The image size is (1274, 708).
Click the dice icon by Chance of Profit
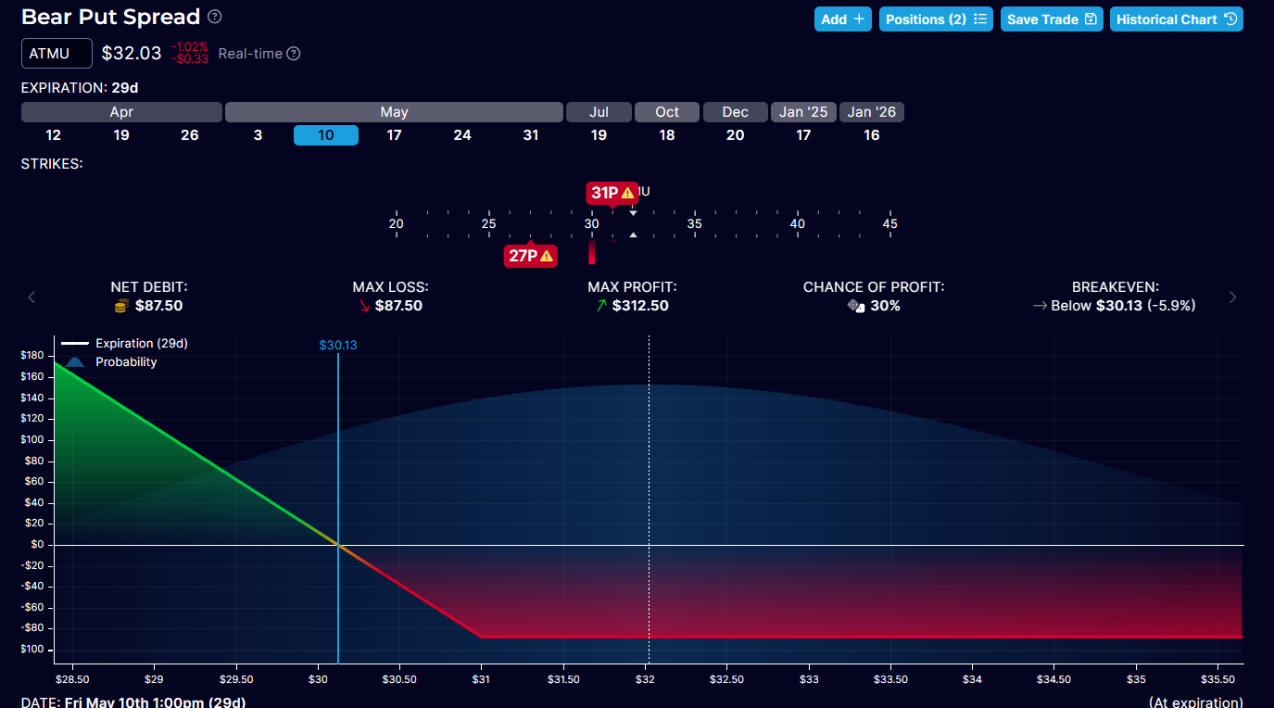coord(856,306)
